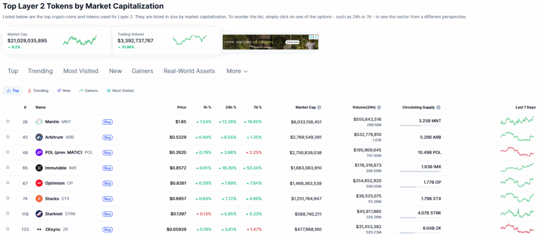The image size is (538, 235).
Task: Open the large New tab
Action: [x=116, y=71]
